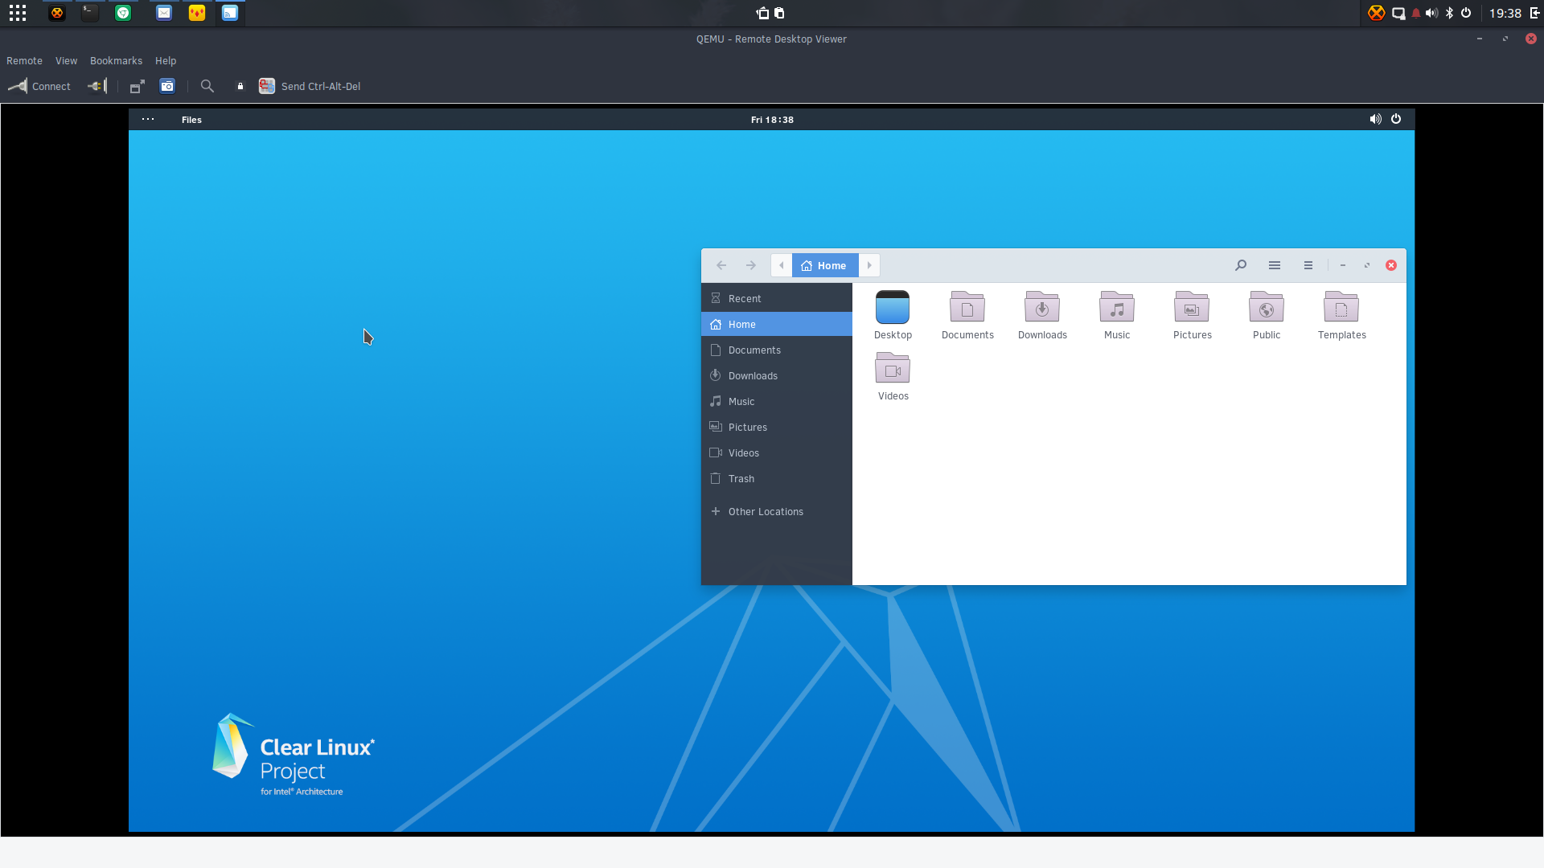
Task: Click the magnifier zoom icon in viewer toolbar
Action: (x=207, y=86)
